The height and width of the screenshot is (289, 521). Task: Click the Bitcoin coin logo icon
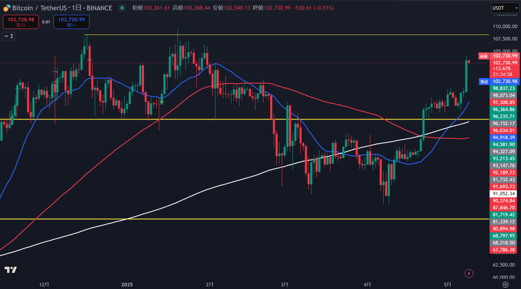tap(7, 8)
